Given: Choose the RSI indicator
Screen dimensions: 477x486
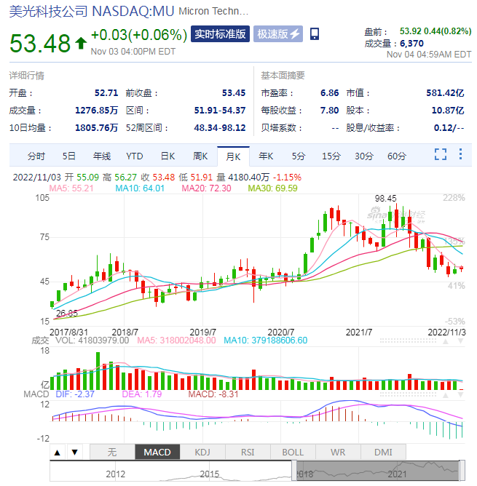Looking at the screenshot, I should point(248,453).
